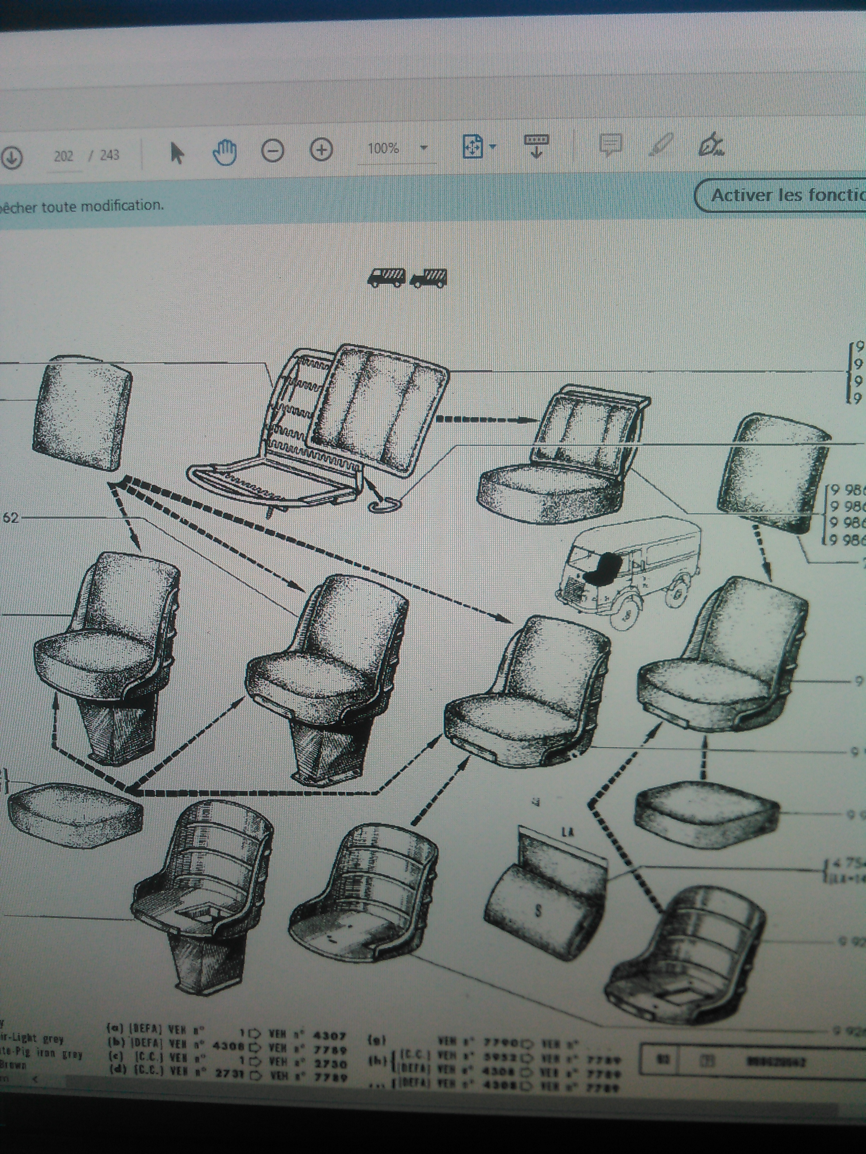Go to the next page with the down arrow
Screen dimensions: 866x1154
(x=11, y=157)
